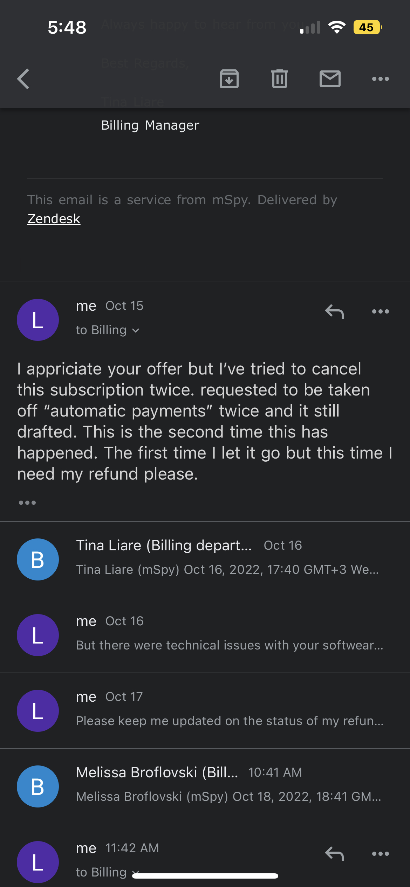Screen dimensions: 410x887
Task: Open top toolbar more options menu
Action: pos(381,79)
